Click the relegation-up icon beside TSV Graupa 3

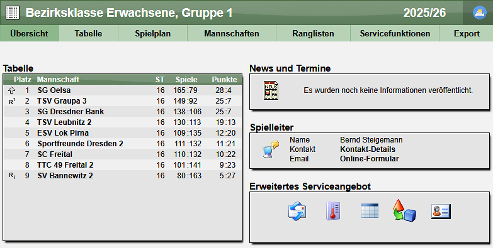click(x=12, y=101)
